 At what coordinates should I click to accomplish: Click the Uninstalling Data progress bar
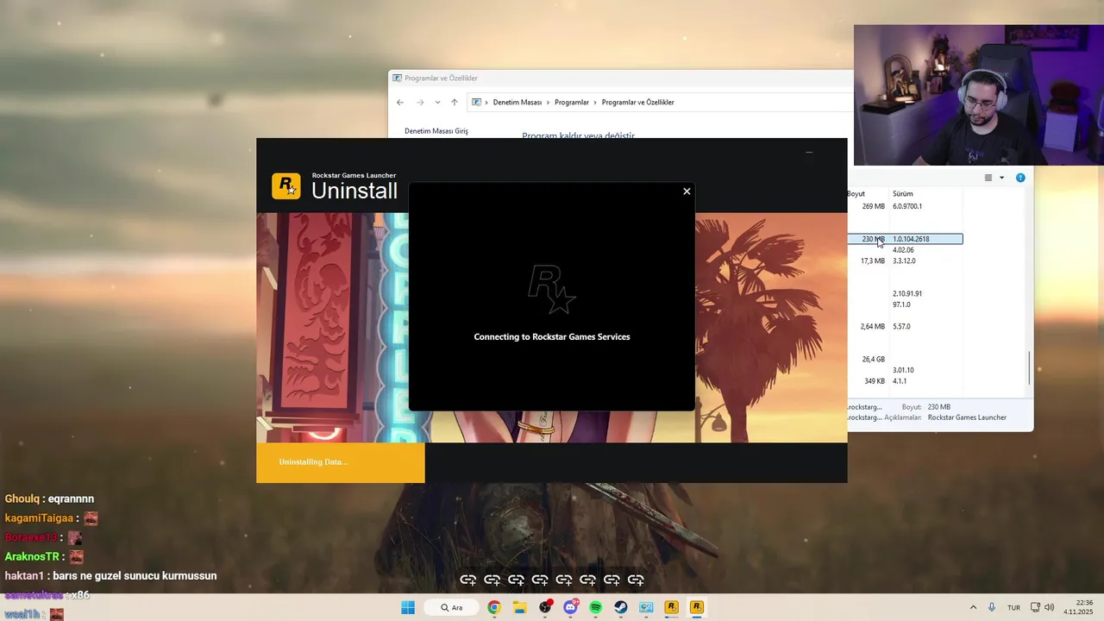point(341,462)
